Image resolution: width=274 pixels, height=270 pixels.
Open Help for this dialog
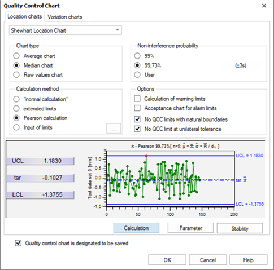click(248, 260)
